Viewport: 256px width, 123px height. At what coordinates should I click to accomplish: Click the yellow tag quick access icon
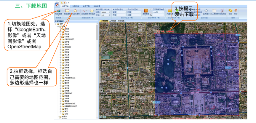[x=62, y=3]
